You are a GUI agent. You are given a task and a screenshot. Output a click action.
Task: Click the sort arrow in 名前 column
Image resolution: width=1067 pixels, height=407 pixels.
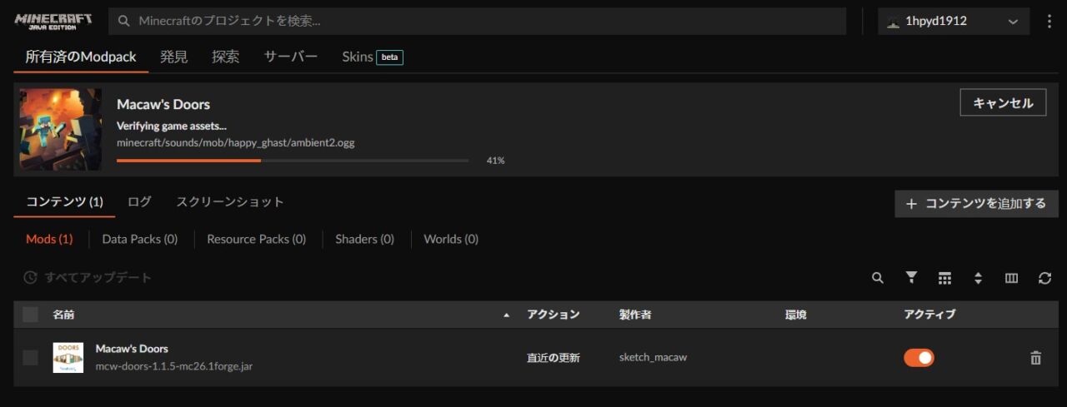tap(506, 315)
